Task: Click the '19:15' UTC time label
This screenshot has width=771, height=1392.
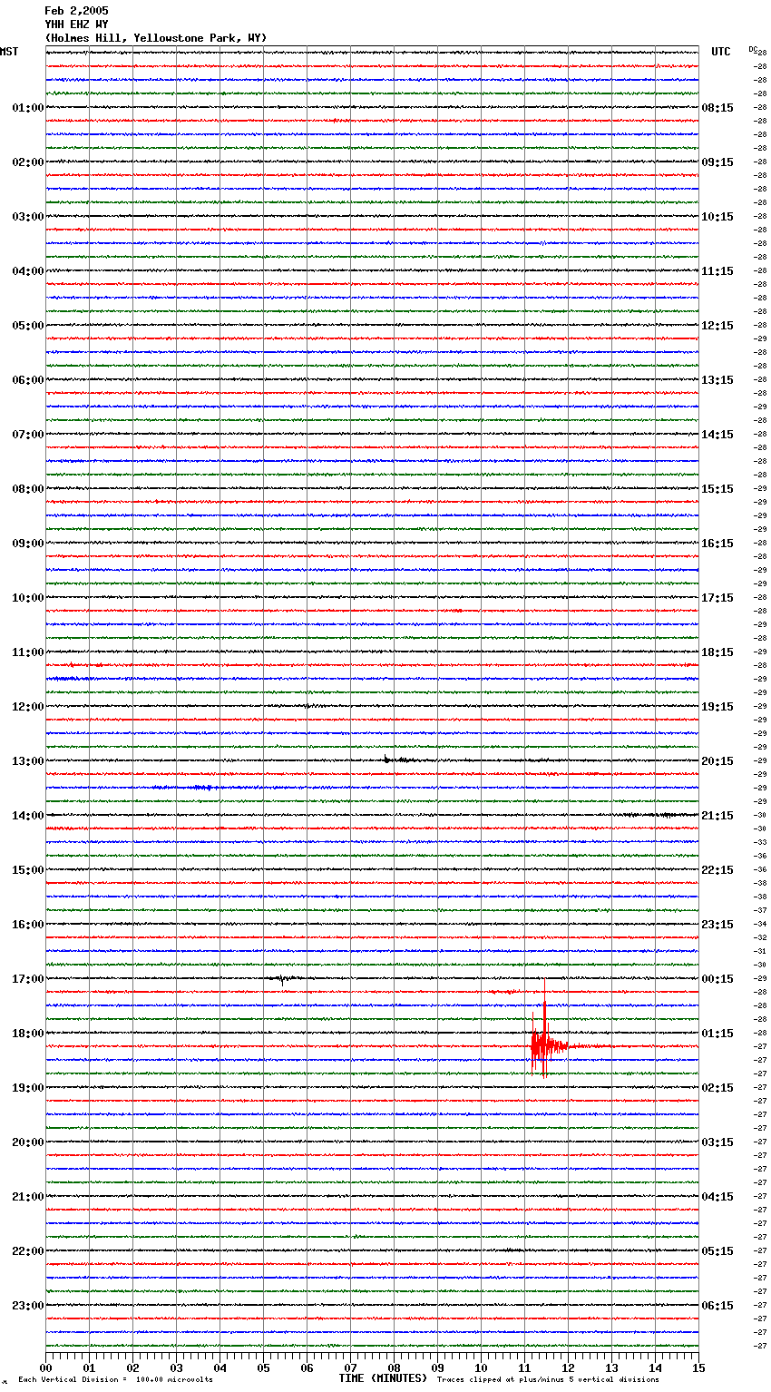Action: click(x=717, y=707)
